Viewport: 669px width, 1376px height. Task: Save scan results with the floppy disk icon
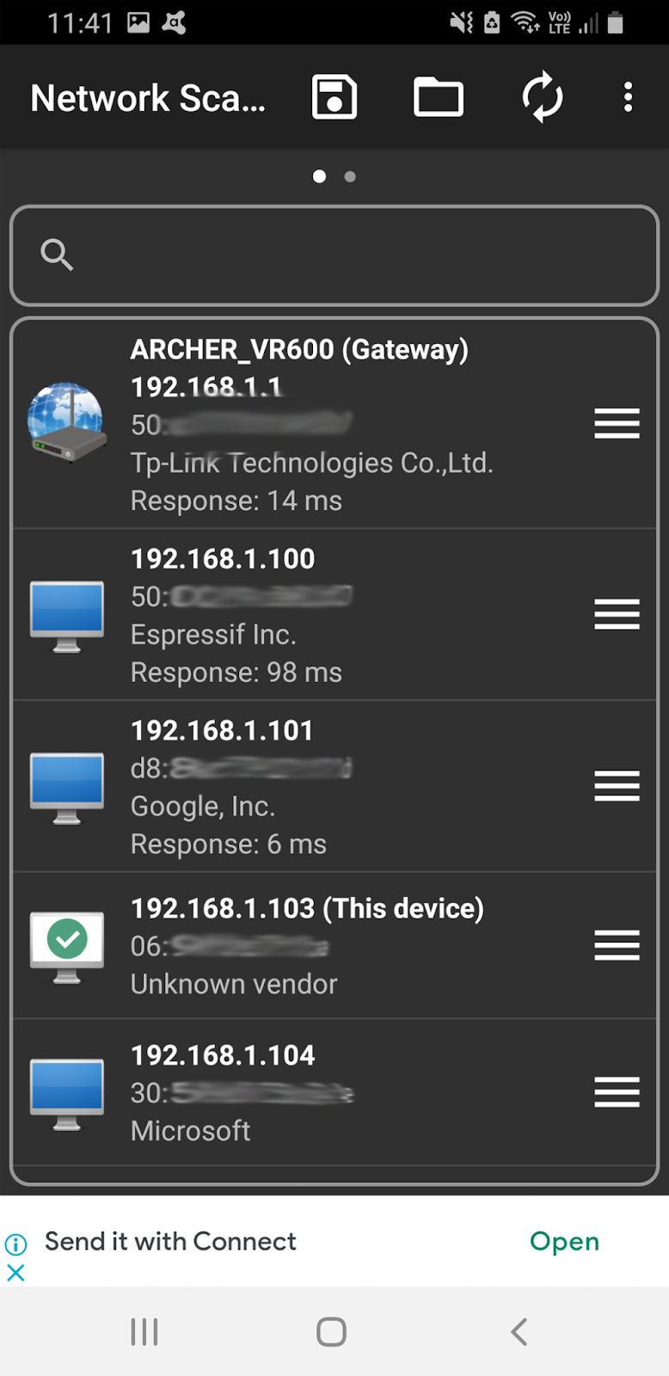click(x=334, y=97)
